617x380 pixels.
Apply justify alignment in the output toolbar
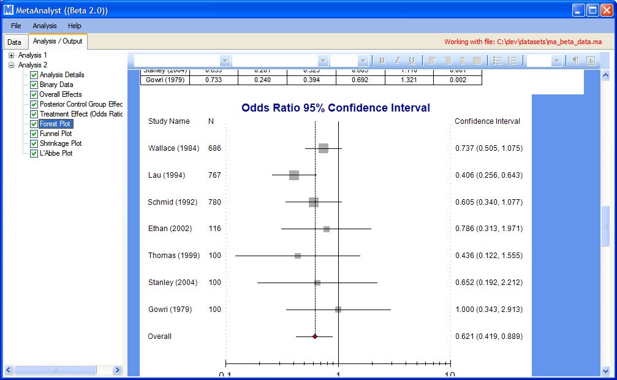click(x=477, y=61)
